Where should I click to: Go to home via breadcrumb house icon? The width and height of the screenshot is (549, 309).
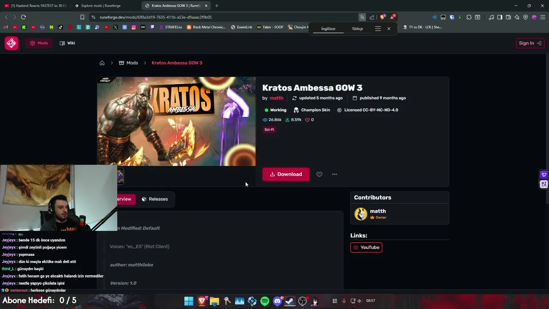click(102, 63)
